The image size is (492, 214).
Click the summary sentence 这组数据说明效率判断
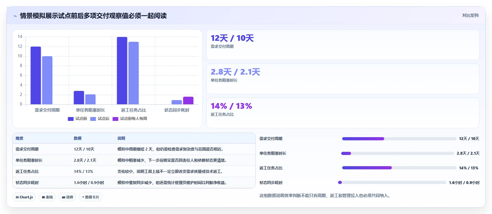click(x=325, y=196)
